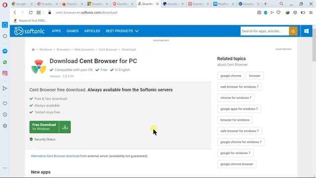Open sidebar heart bookmarks panel

[x=5, y=103]
